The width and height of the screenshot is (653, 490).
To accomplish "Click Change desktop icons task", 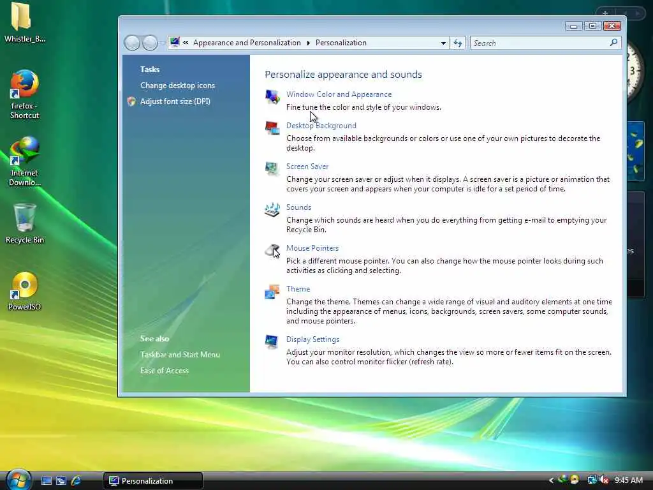I will (x=177, y=85).
